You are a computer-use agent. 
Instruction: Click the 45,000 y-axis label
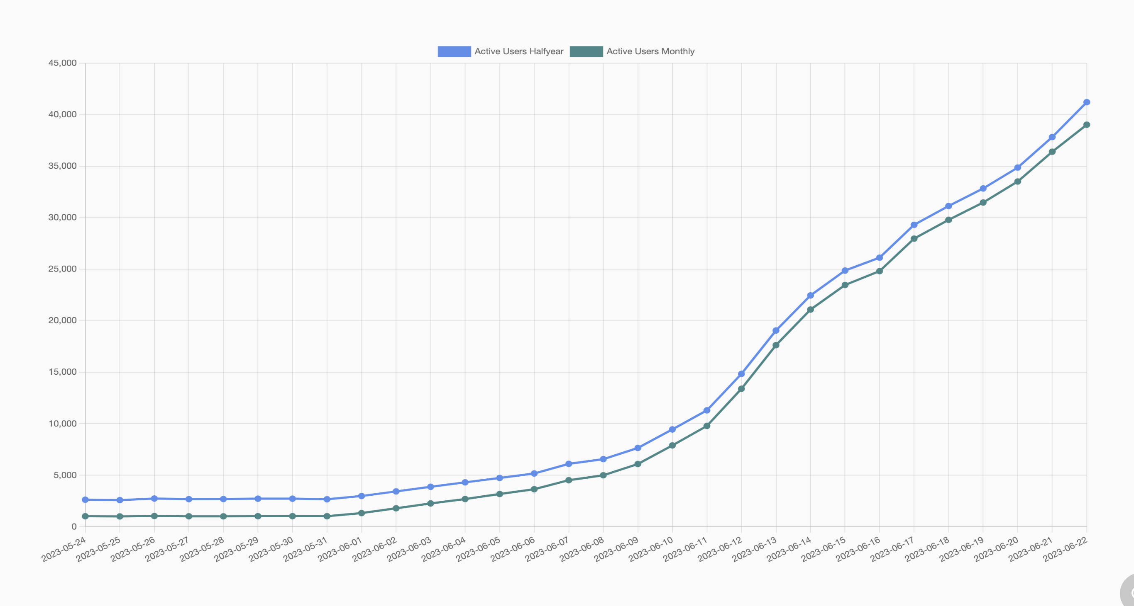tap(63, 63)
